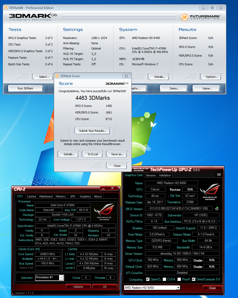Screen dimensions: 238x298
Task: Click the Multiplier value x 44.0
Action: (x=47, y=259)
